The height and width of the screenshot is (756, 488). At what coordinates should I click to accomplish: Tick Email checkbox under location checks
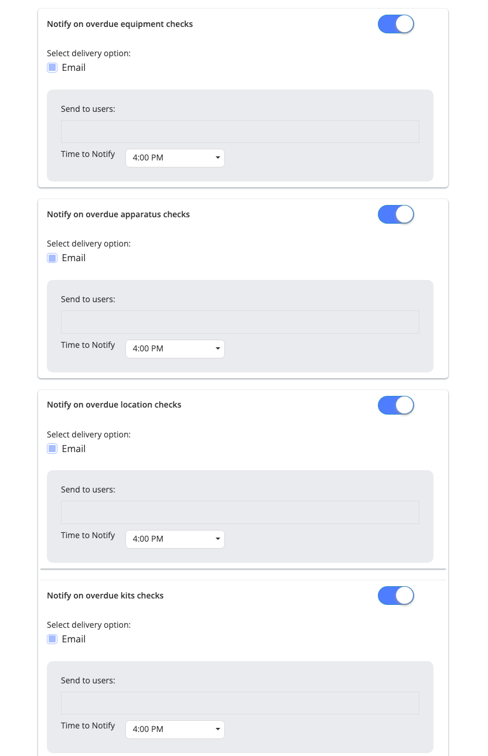click(52, 449)
